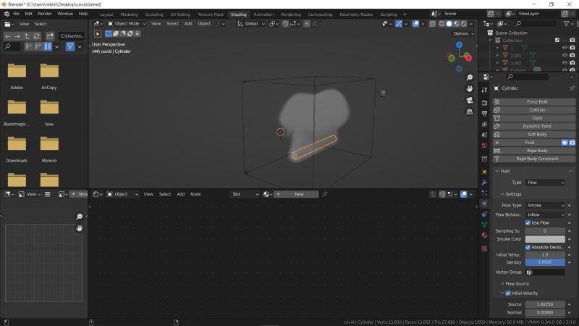579x326 pixels.
Task: Click the Smoke Color swatch
Action: [545, 239]
